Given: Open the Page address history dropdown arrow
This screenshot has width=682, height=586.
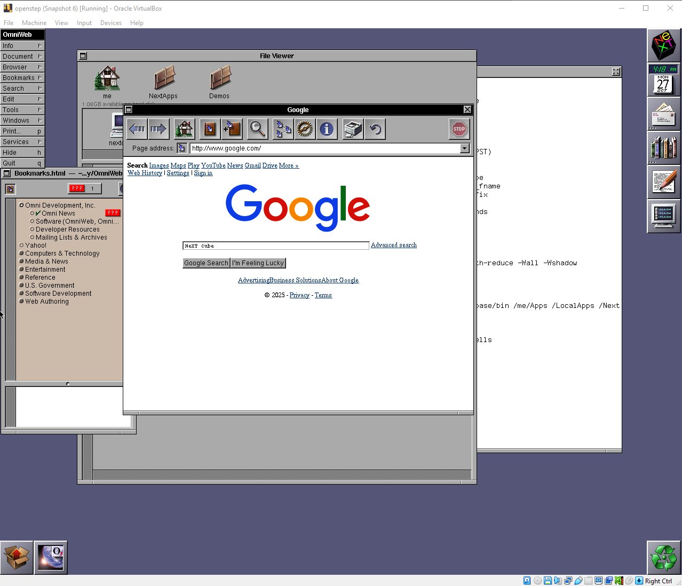Looking at the screenshot, I should click(x=464, y=148).
